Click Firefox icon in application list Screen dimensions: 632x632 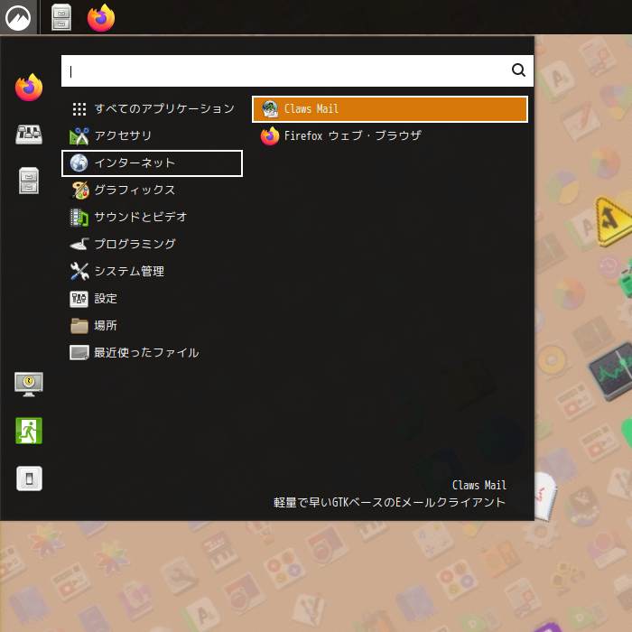coord(270,135)
